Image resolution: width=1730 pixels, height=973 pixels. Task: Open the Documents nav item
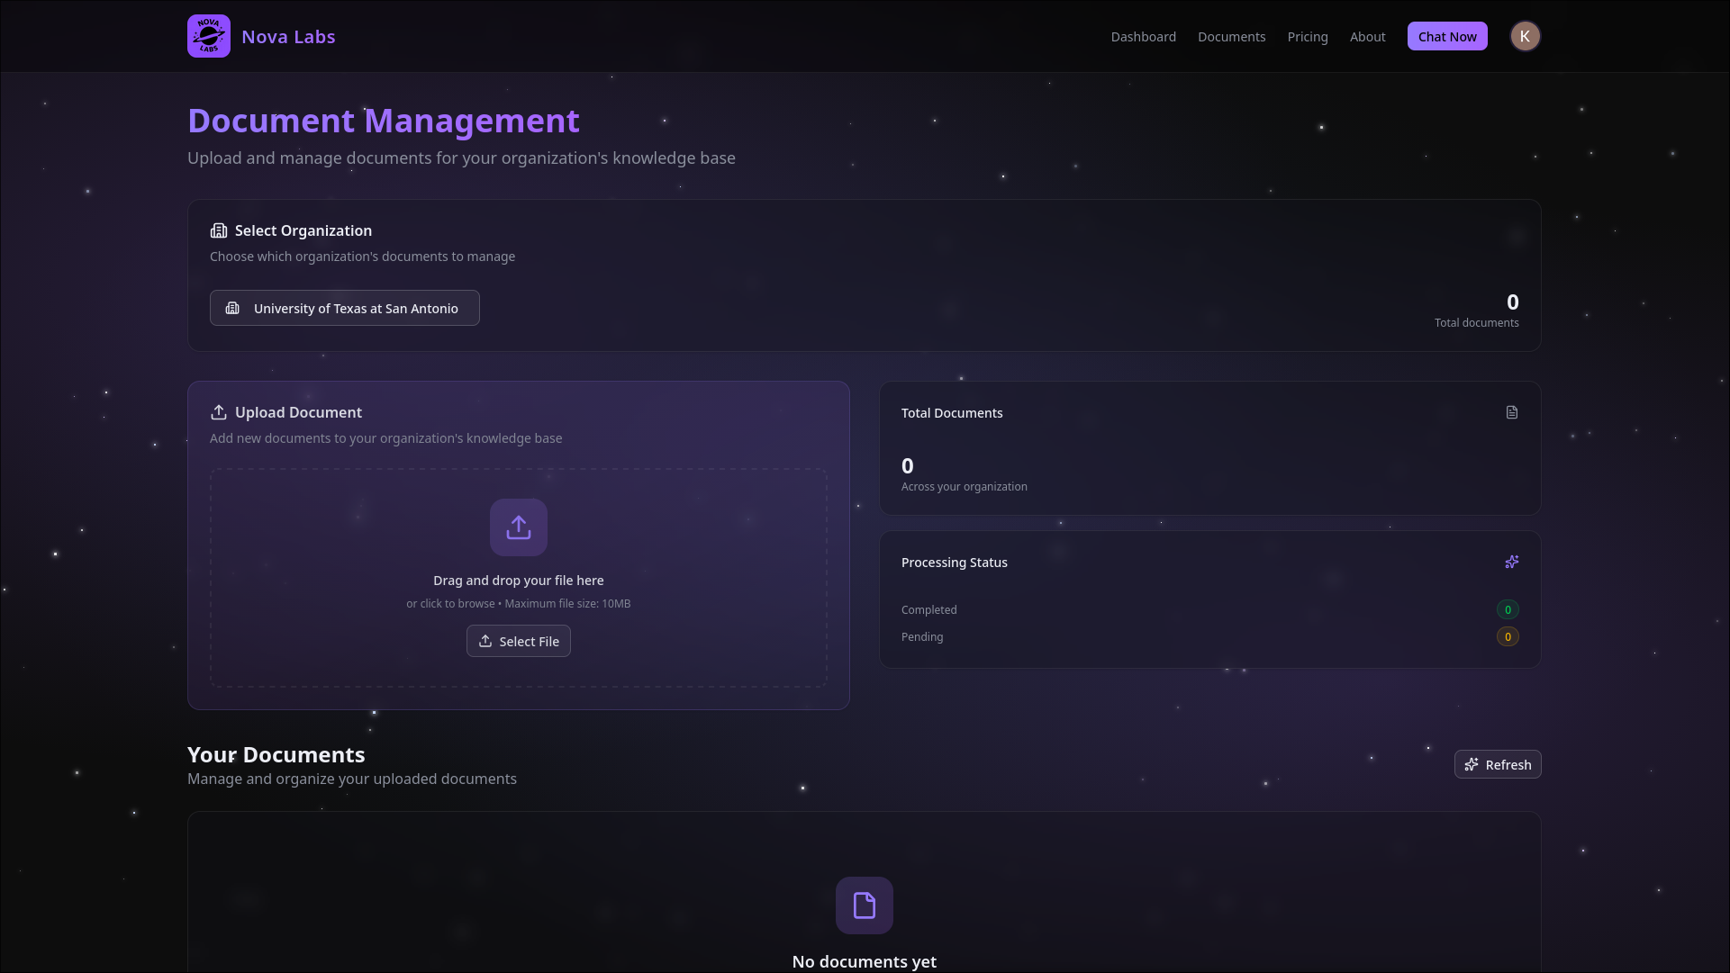click(1231, 37)
